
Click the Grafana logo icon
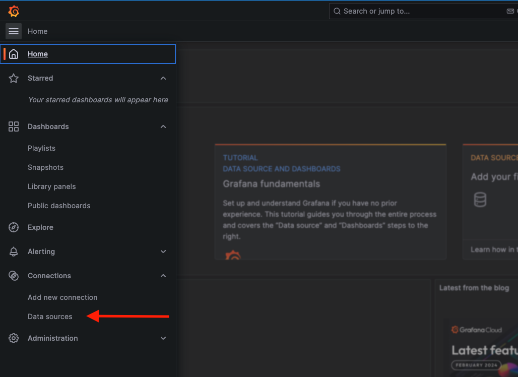point(14,11)
